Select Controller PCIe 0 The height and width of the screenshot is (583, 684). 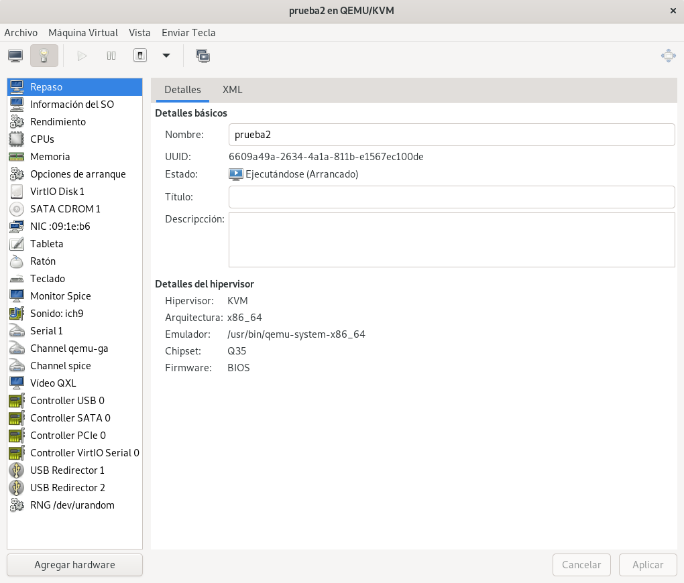tap(74, 435)
